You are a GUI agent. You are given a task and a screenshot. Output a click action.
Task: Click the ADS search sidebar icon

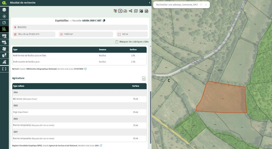[4, 36]
